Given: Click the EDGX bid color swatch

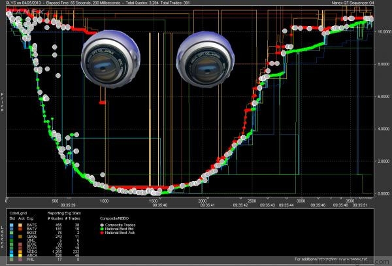Looking at the screenshot, I should click(12, 248).
